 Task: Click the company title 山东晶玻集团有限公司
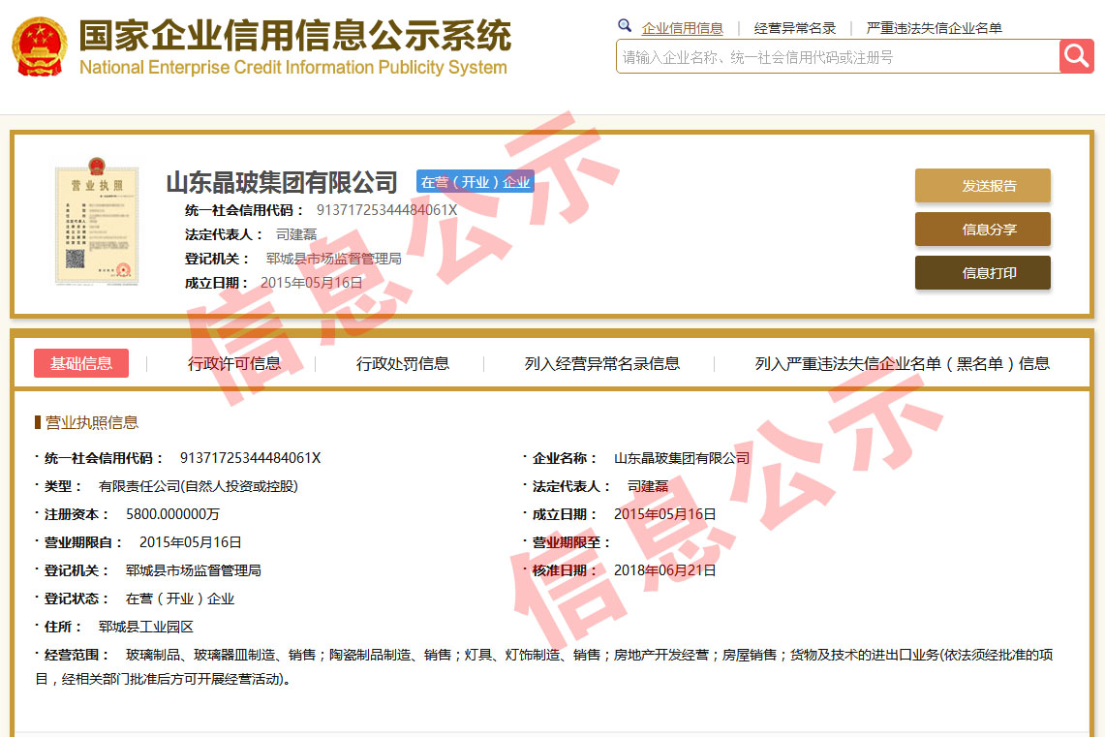tap(282, 182)
